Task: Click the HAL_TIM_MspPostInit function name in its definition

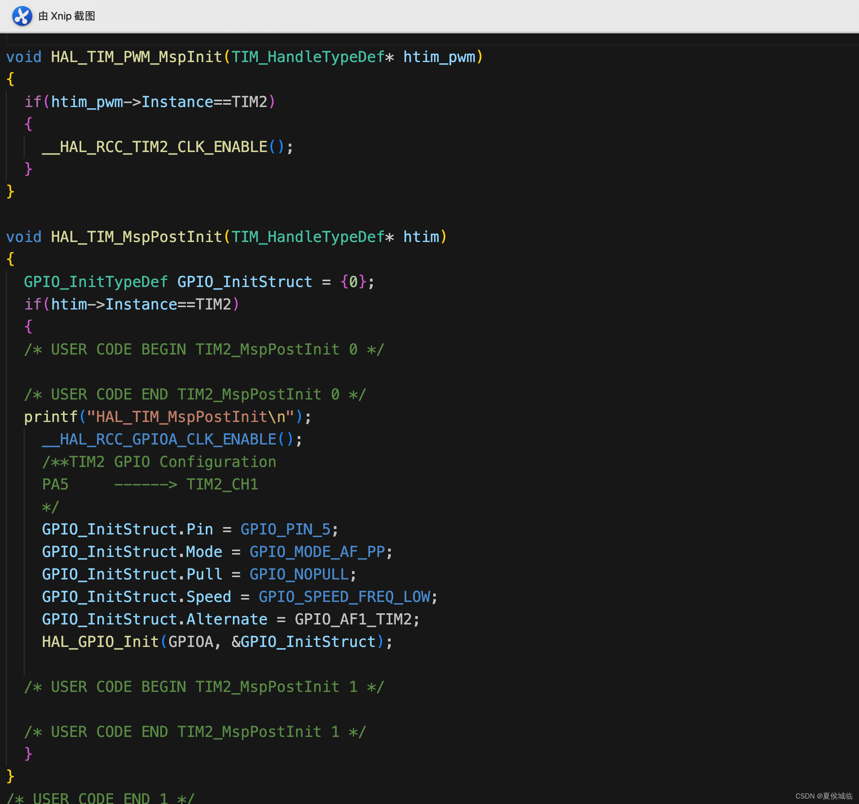Action: click(x=137, y=237)
